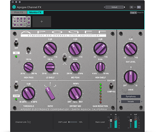The width and height of the screenshot is (157, 132).
Task: Switch to the Monitor FX tab
Action: coord(35,13)
